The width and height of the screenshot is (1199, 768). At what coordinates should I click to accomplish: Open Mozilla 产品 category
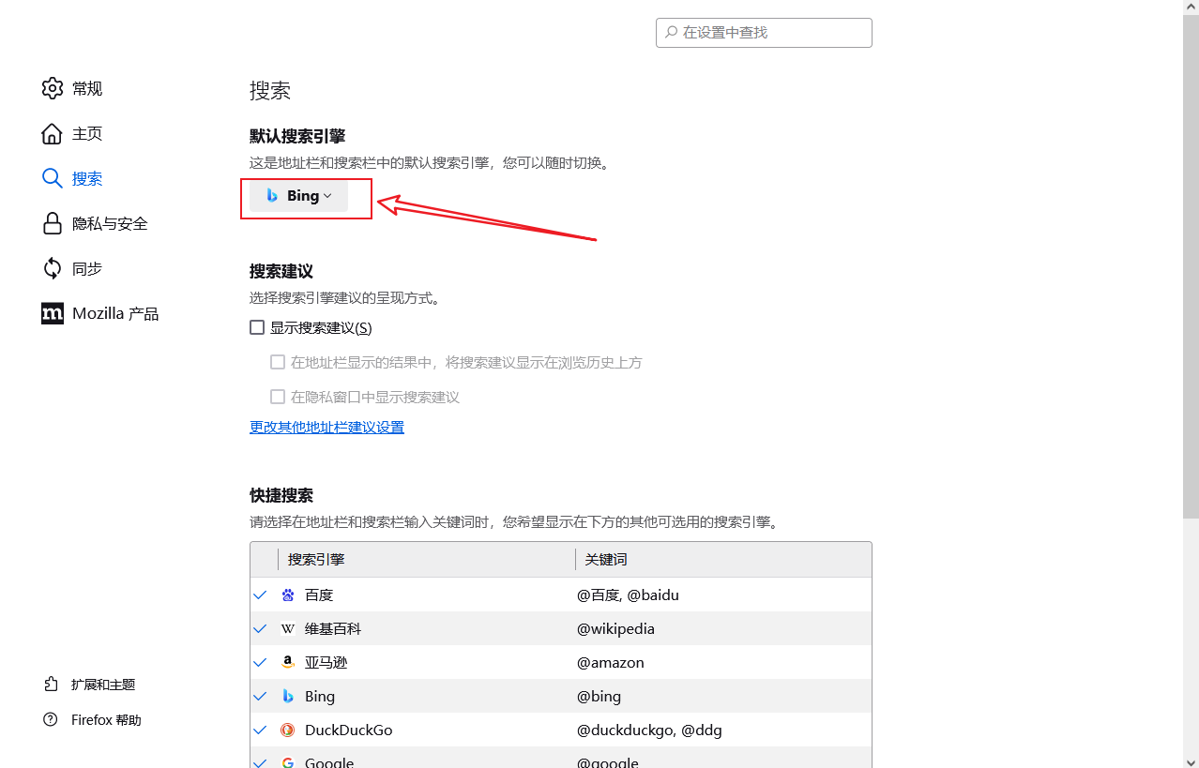click(x=115, y=313)
